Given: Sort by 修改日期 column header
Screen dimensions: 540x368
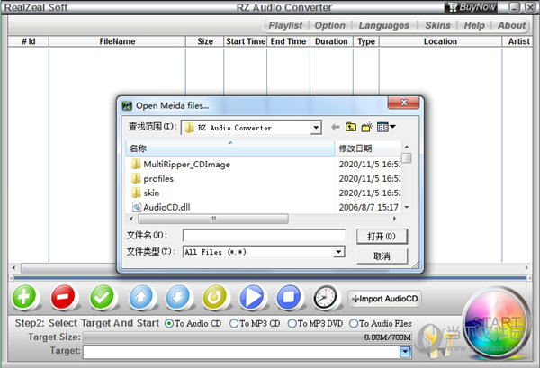Looking at the screenshot, I should point(367,148).
